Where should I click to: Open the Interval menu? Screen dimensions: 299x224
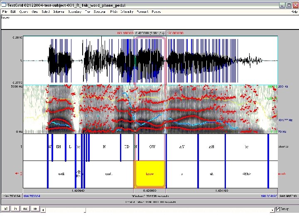click(x=58, y=12)
